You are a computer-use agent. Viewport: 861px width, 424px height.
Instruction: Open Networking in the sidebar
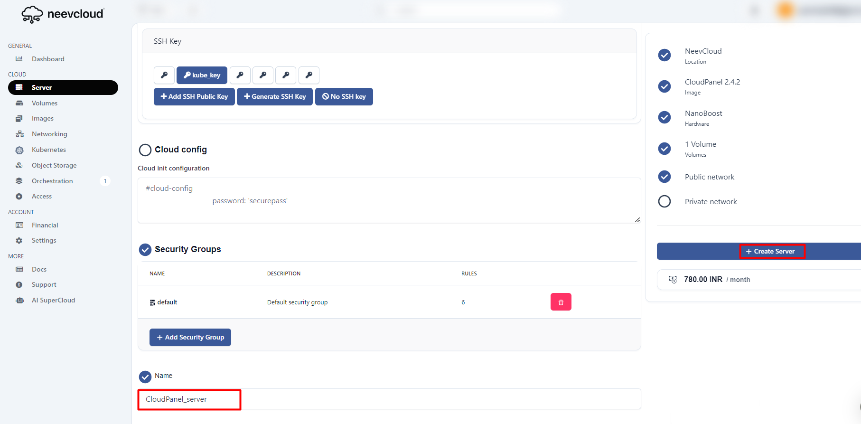point(49,134)
